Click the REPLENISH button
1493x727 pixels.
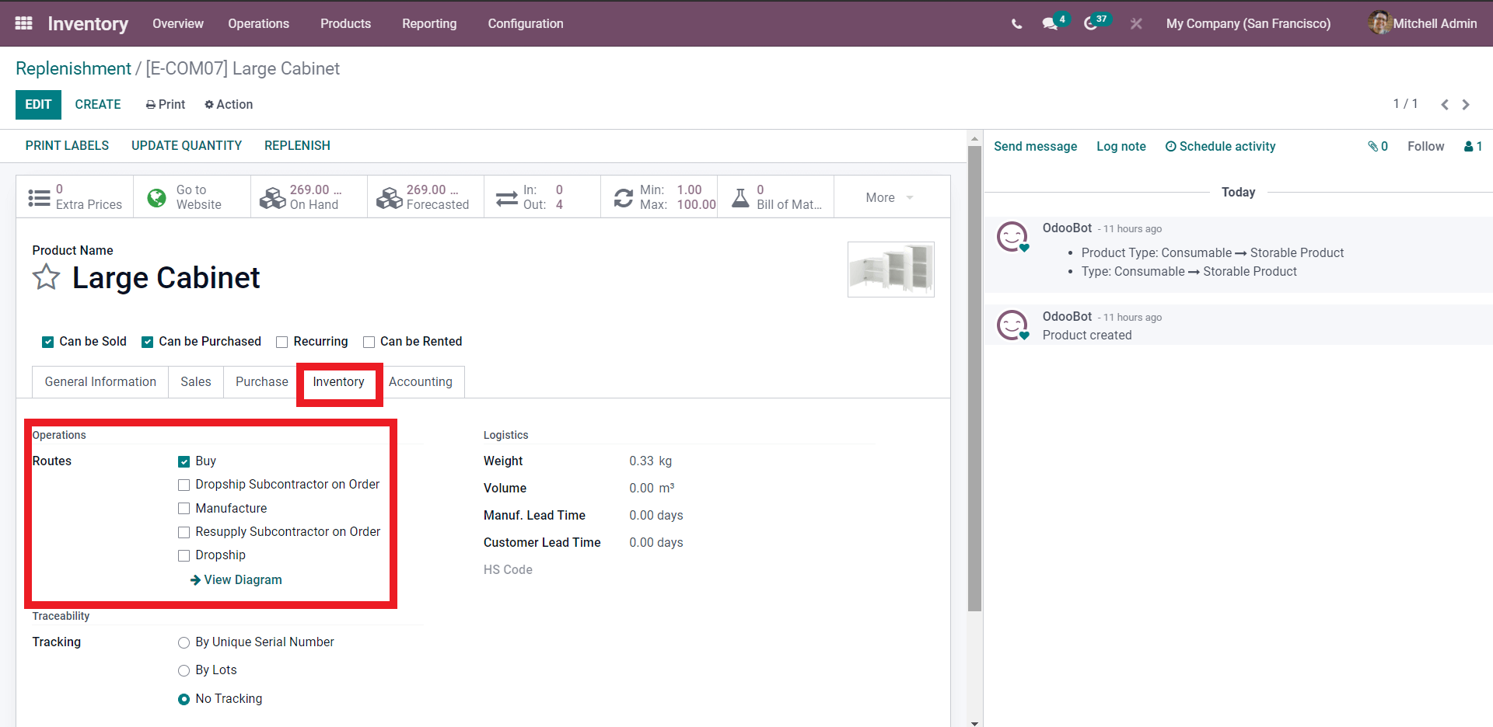coord(297,146)
